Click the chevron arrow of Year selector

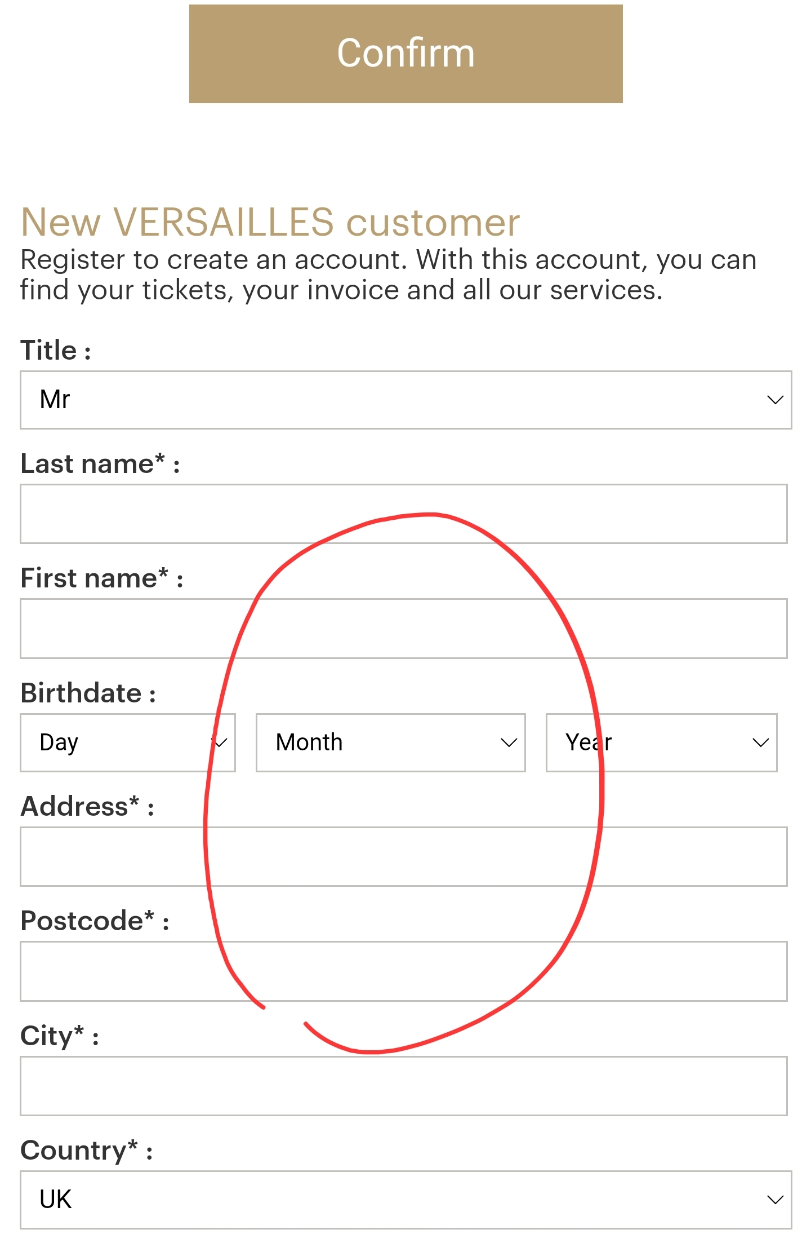pos(760,742)
